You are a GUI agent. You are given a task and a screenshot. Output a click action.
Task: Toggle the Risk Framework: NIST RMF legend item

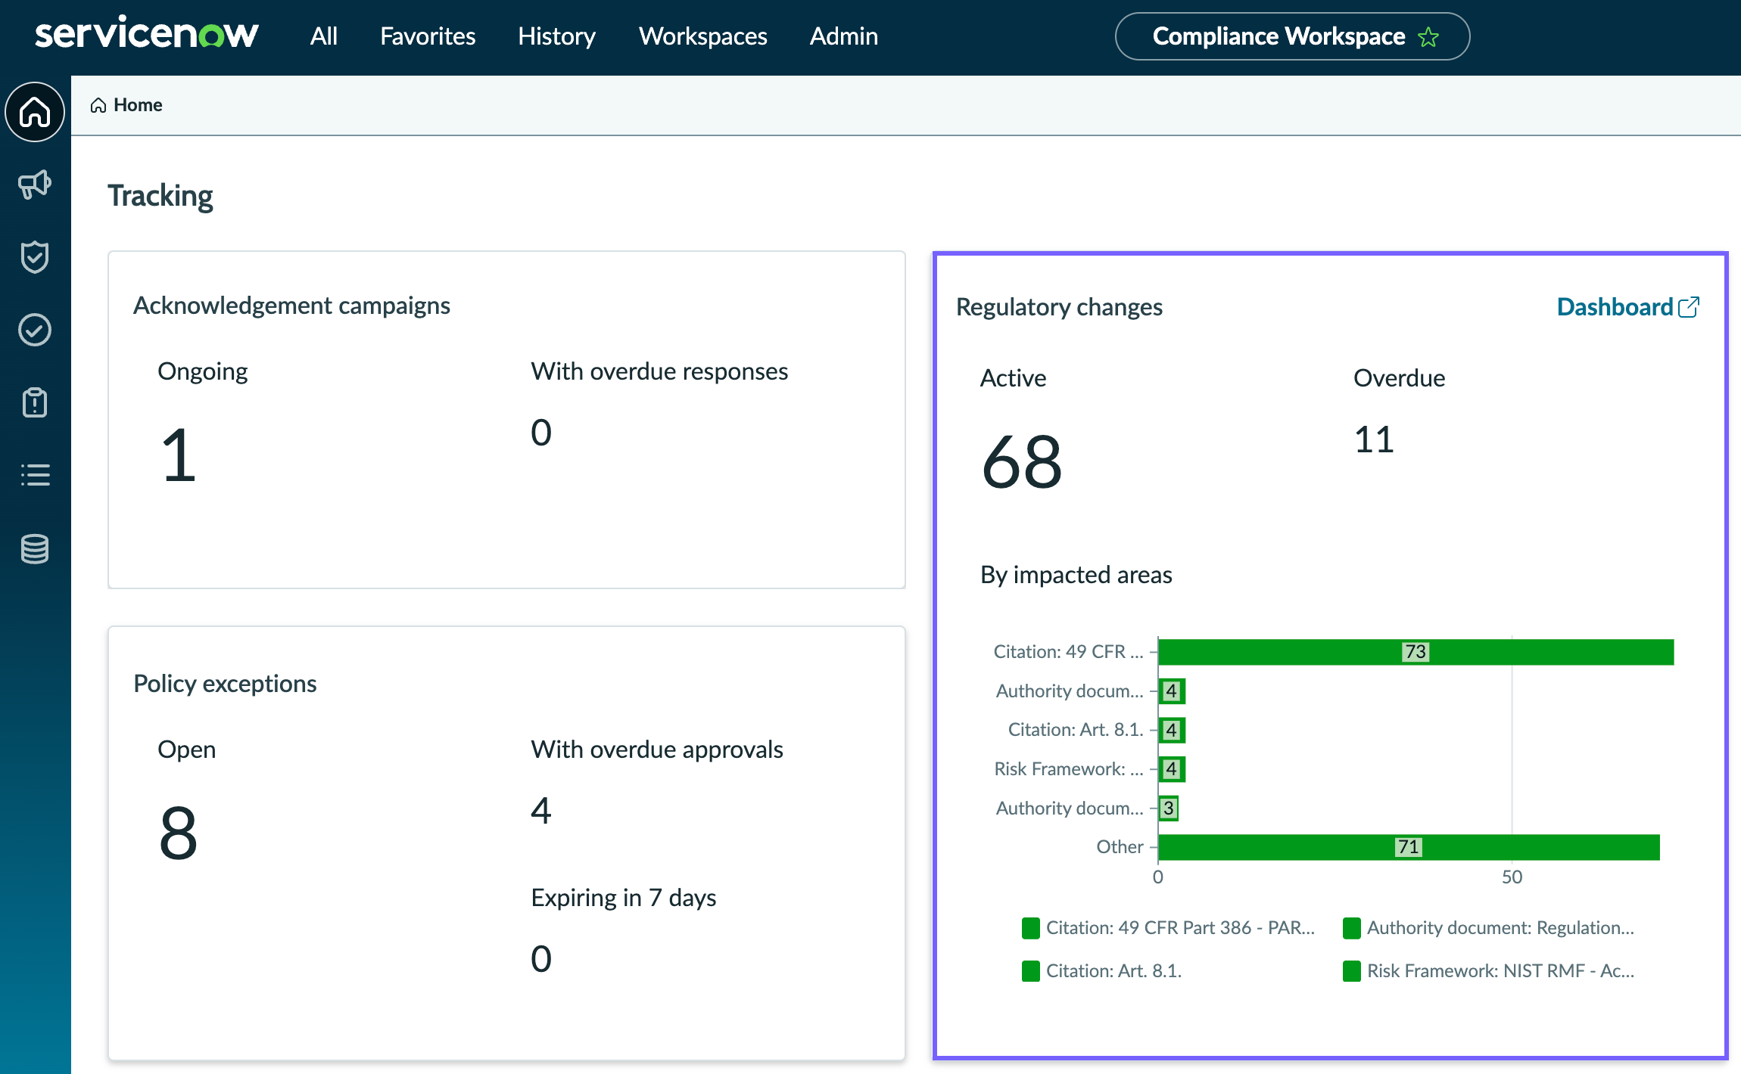(x=1488, y=971)
